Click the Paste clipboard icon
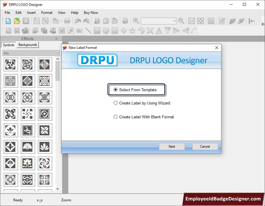 point(115,21)
